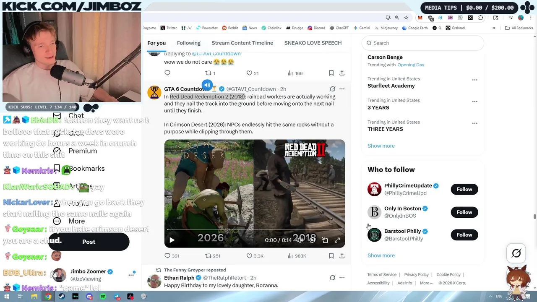Open Spotify from the taskbar

pyautogui.click(x=103, y=297)
